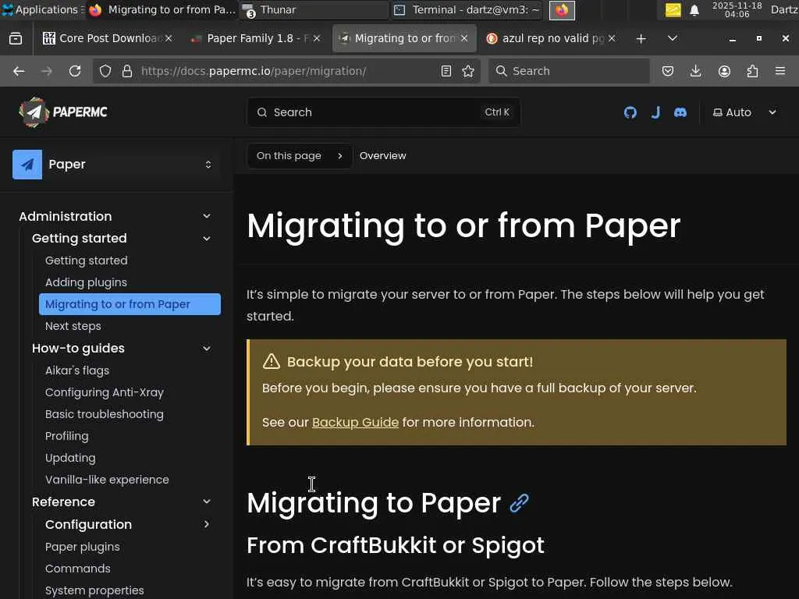
Task: Click the Firefox forward arrow
Action: pos(46,71)
